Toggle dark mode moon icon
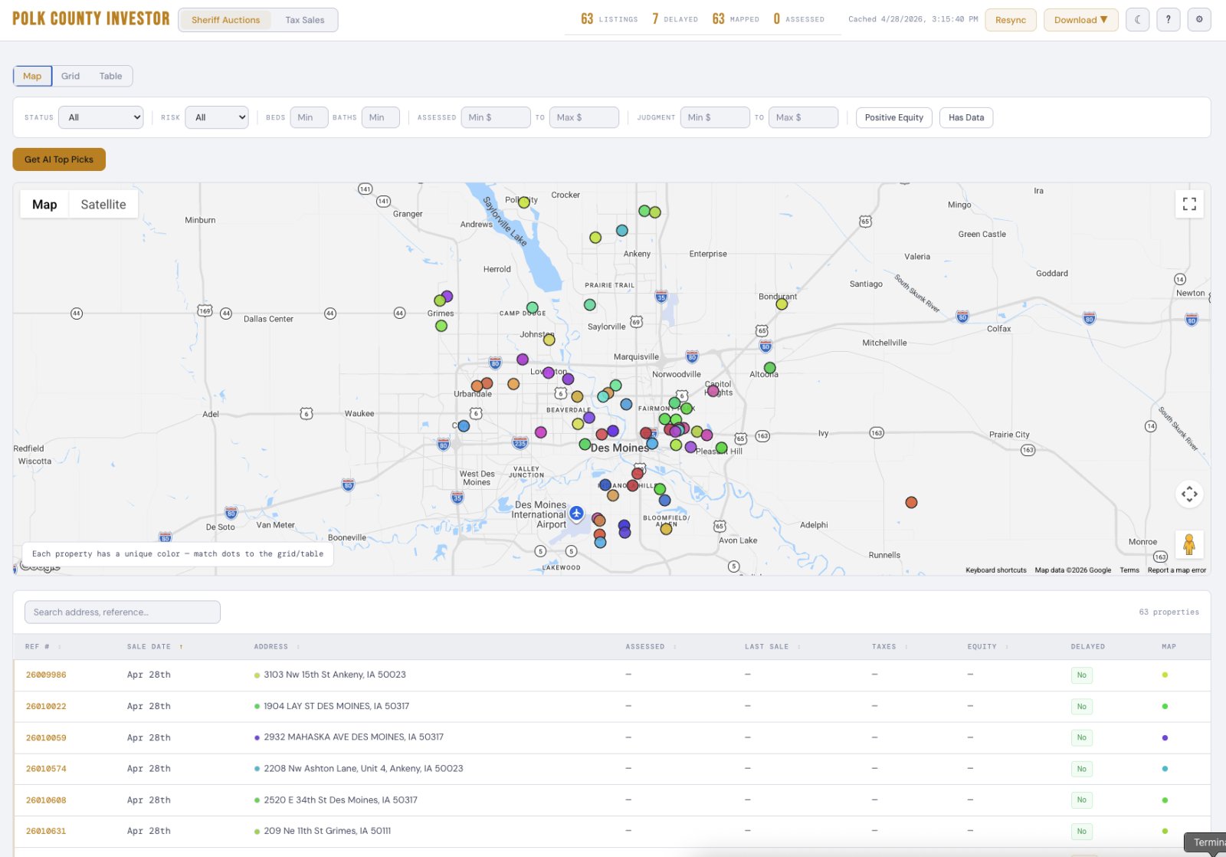This screenshot has width=1226, height=857. [x=1138, y=20]
